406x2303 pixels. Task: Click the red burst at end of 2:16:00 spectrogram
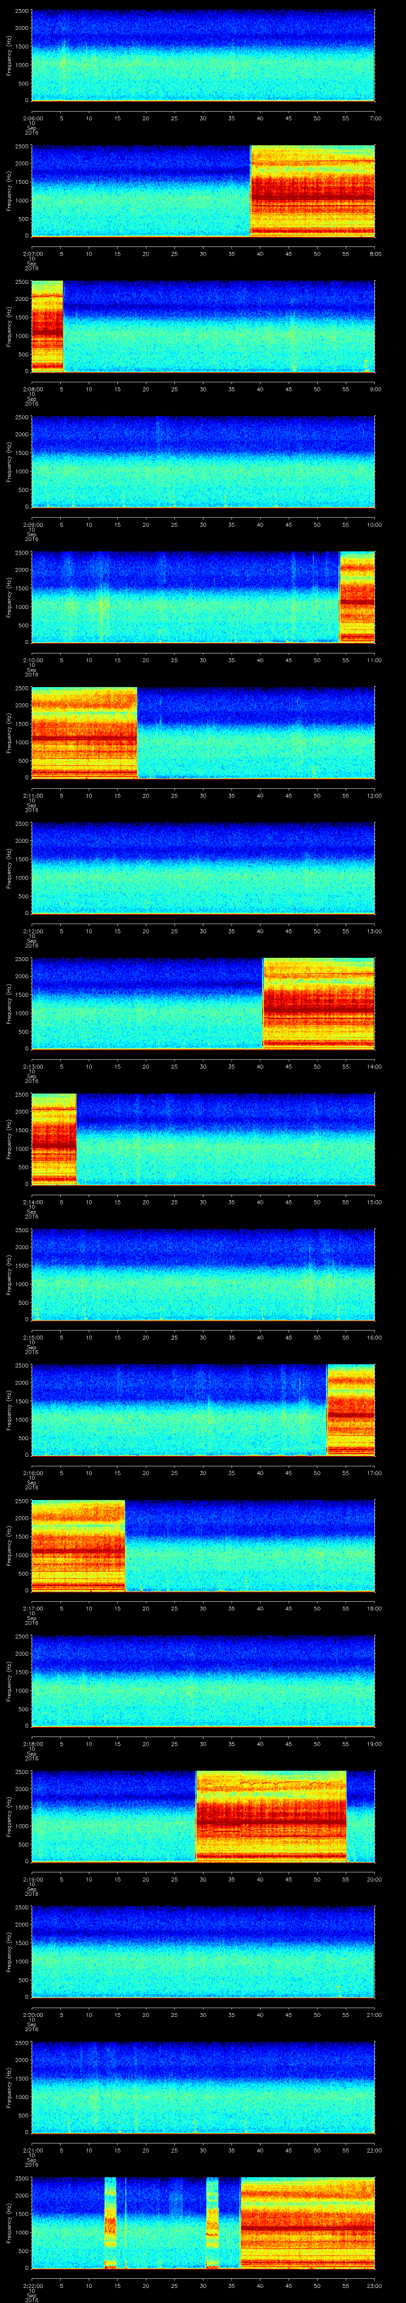pos(350,1410)
